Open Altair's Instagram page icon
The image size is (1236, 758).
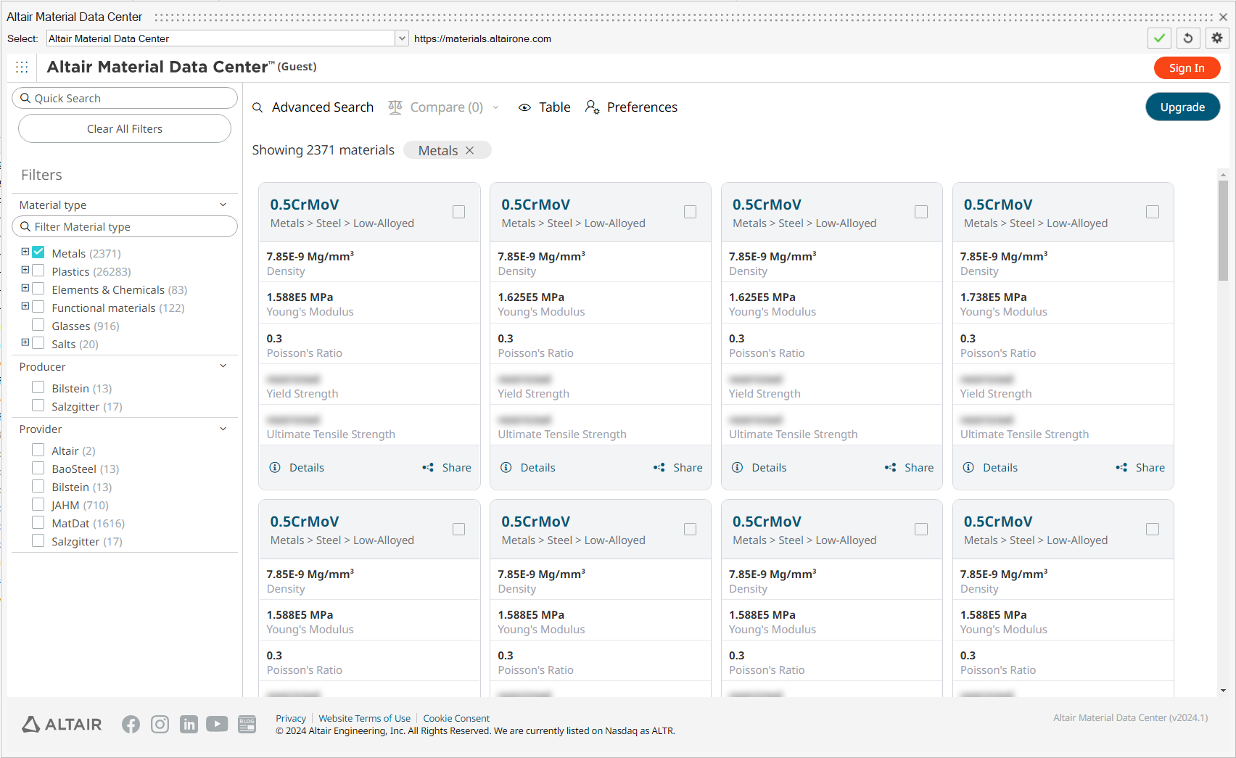pos(160,724)
